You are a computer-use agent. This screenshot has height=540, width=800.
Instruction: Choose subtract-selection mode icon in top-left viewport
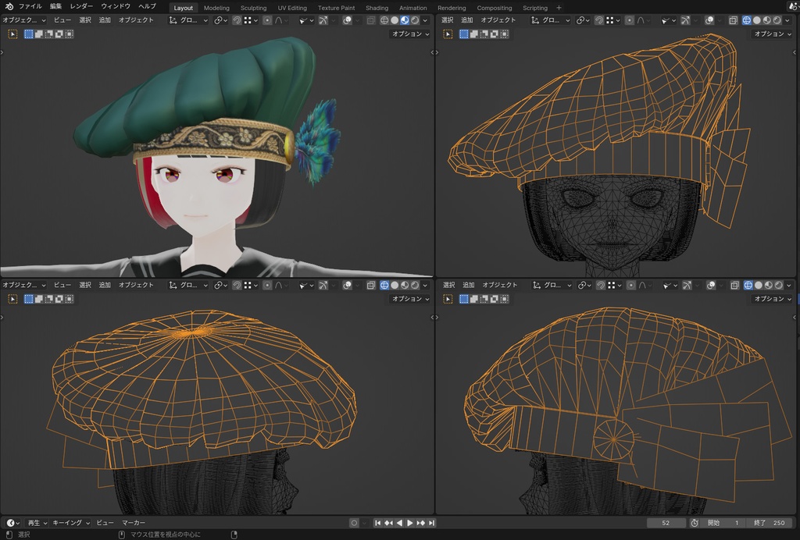point(49,34)
